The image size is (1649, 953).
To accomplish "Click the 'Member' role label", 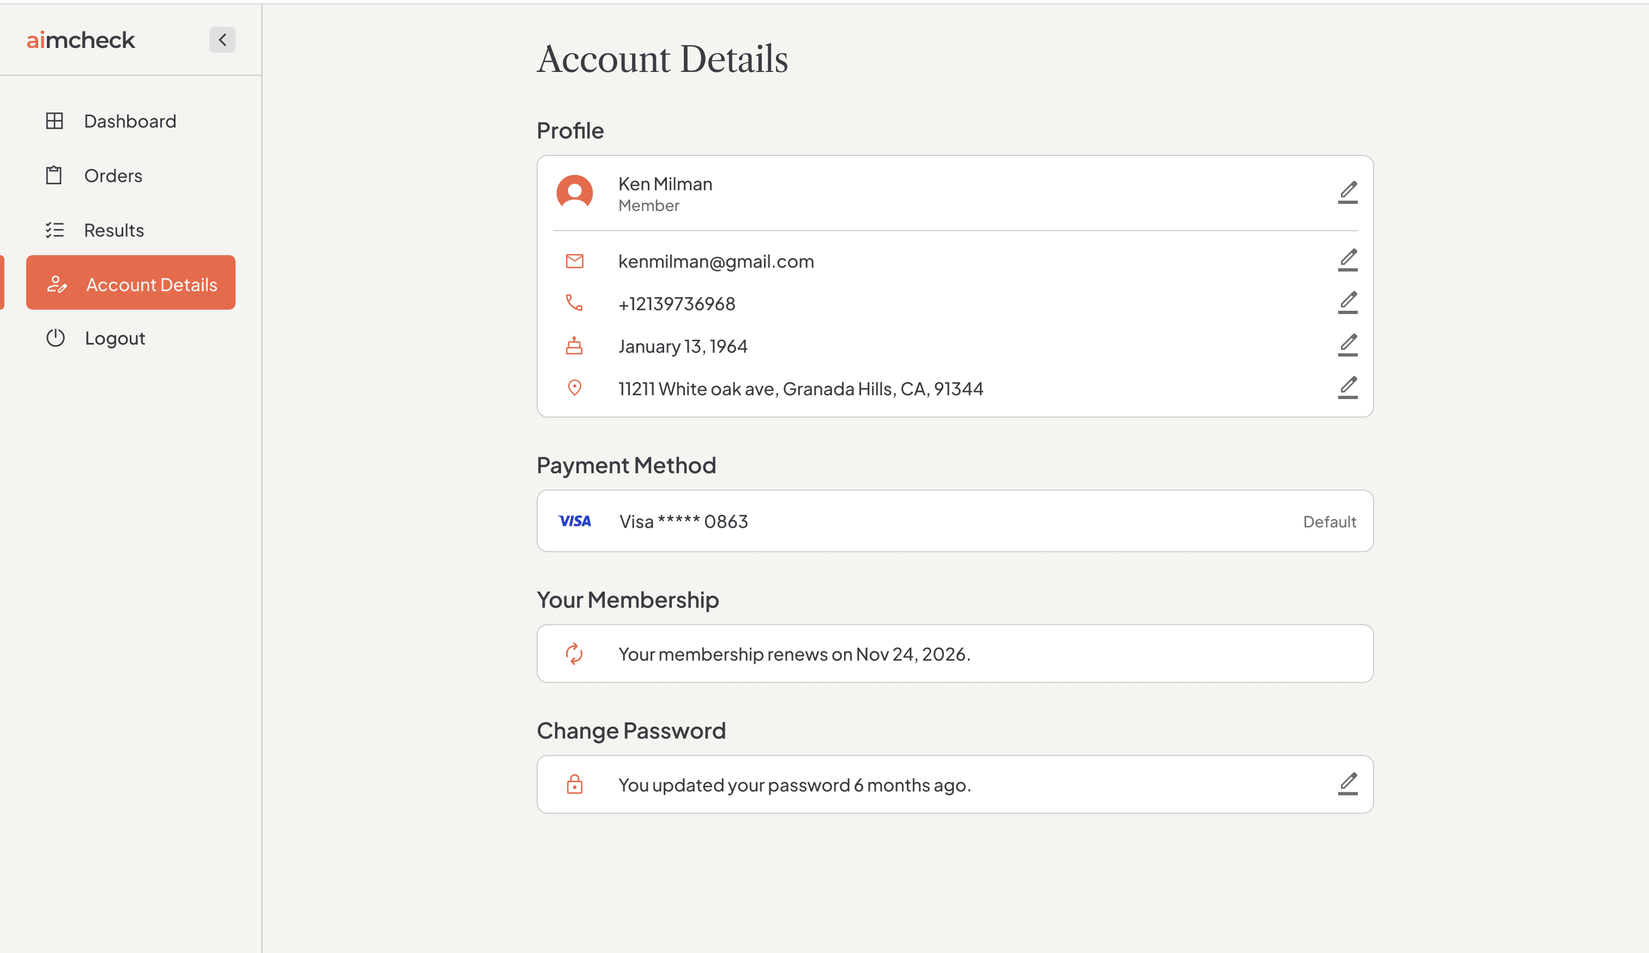I will point(648,206).
